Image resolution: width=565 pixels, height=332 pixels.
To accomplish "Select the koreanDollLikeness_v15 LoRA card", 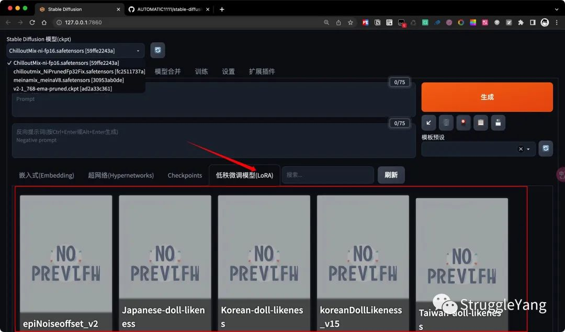I will click(x=363, y=263).
